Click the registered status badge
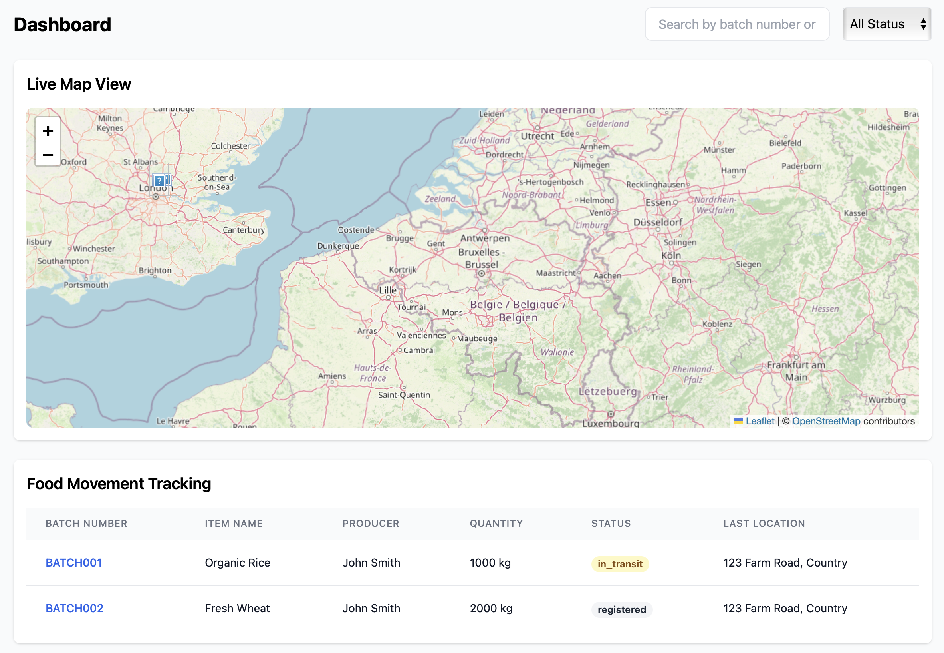 (x=621, y=609)
